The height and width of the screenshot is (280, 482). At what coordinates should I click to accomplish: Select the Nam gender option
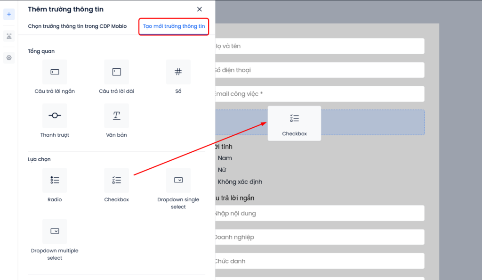coord(225,158)
